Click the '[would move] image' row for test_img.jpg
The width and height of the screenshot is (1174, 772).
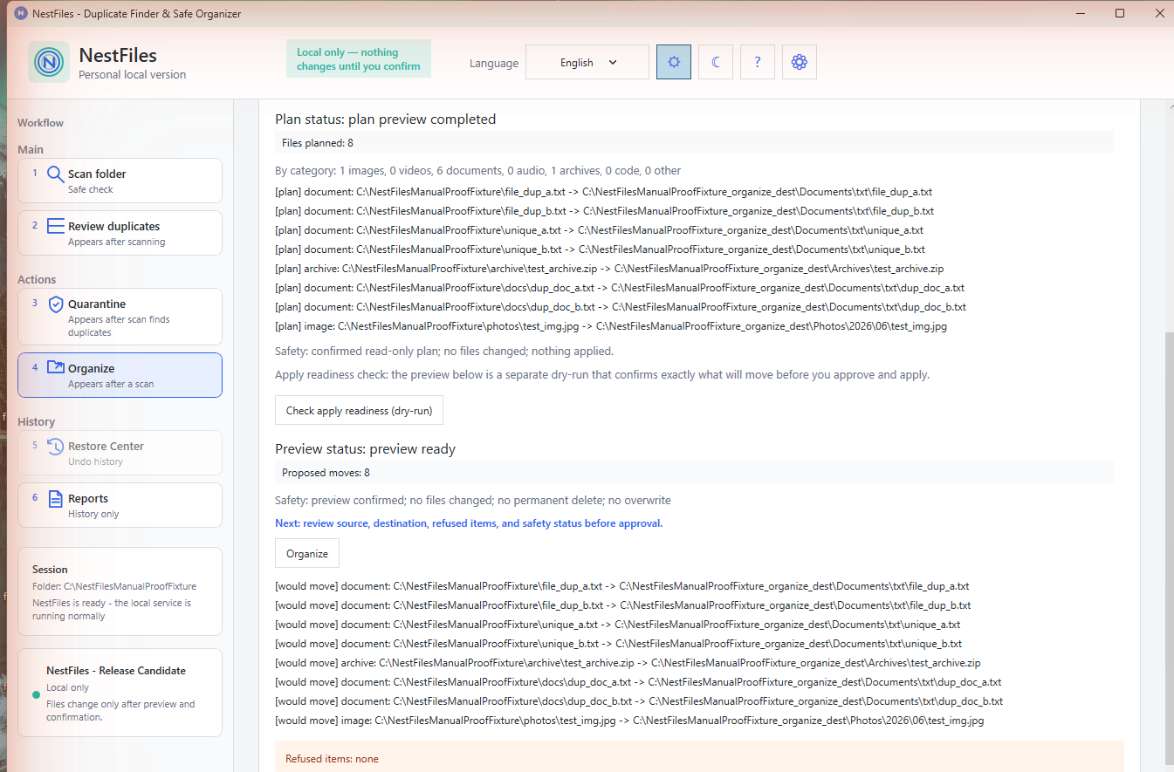[x=629, y=721]
